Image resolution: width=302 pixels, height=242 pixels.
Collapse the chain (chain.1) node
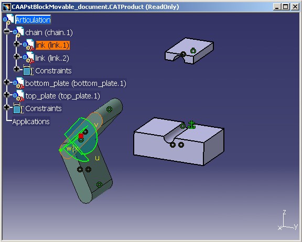pyautogui.click(x=7, y=31)
